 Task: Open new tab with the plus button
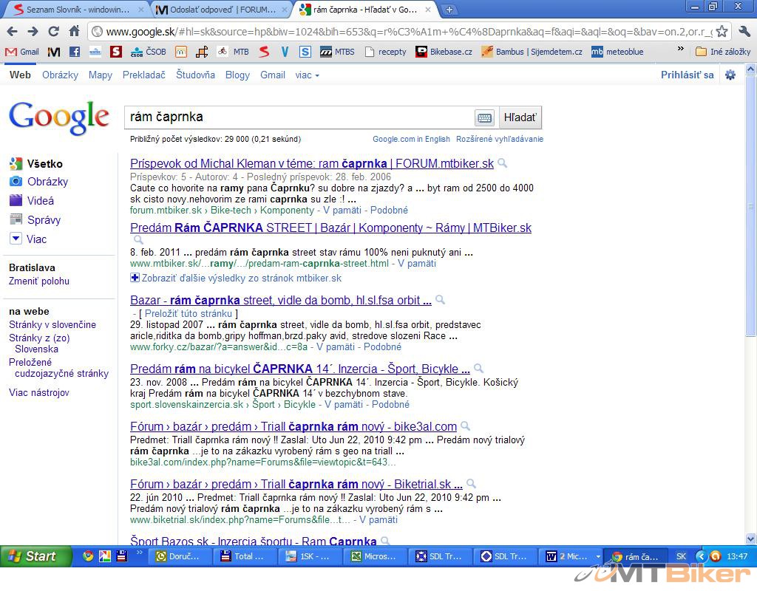click(449, 10)
